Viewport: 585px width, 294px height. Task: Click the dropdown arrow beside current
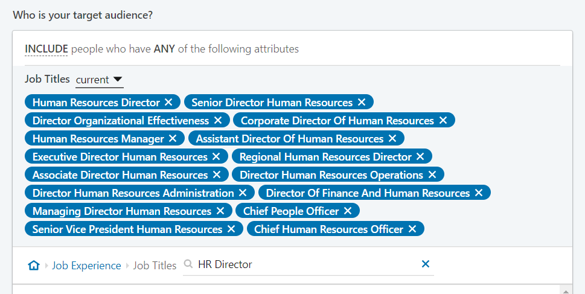click(x=118, y=79)
